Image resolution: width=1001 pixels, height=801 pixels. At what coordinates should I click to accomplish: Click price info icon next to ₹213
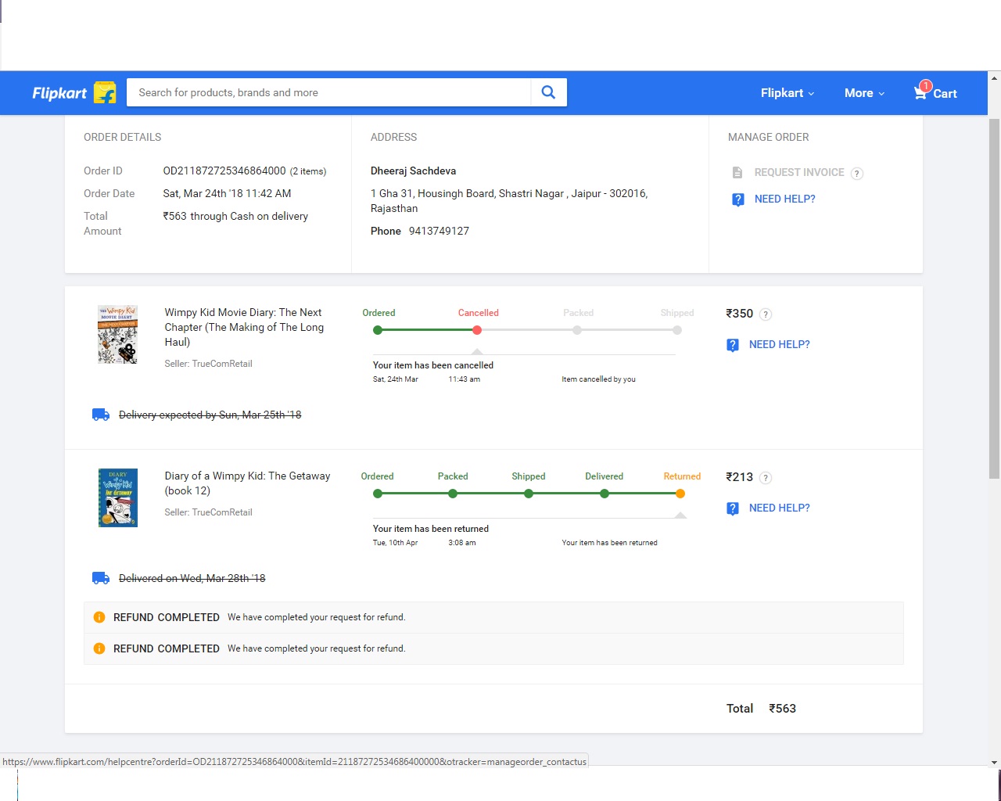pos(766,478)
